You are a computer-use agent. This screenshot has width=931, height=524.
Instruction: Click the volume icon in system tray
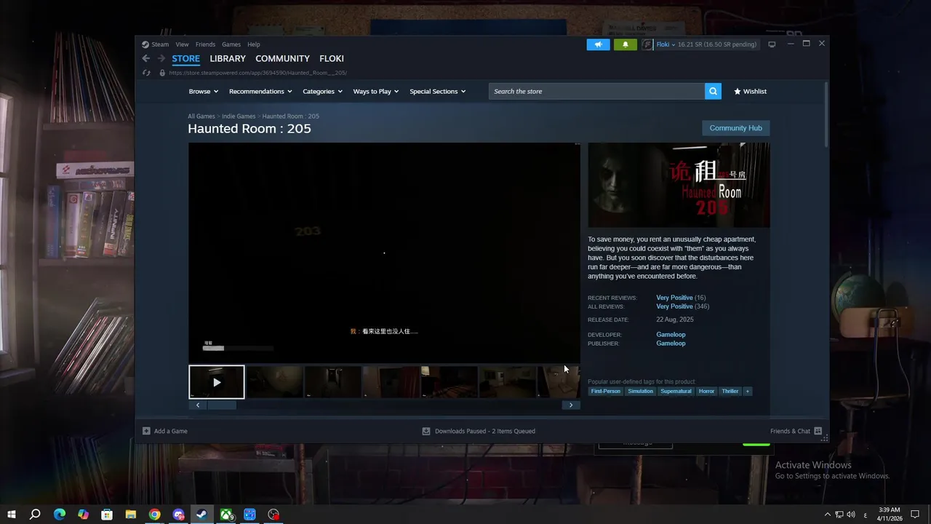(850, 515)
